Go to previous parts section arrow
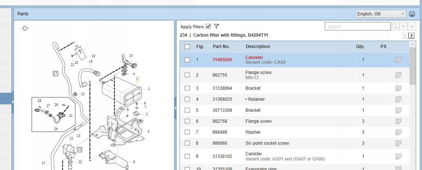This screenshot has height=170, width=422. (x=405, y=36)
